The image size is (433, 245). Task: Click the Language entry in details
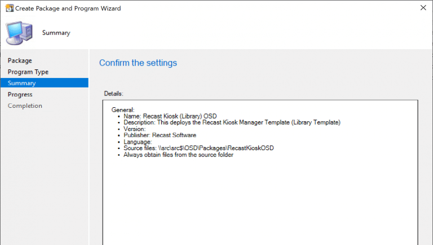pos(138,142)
